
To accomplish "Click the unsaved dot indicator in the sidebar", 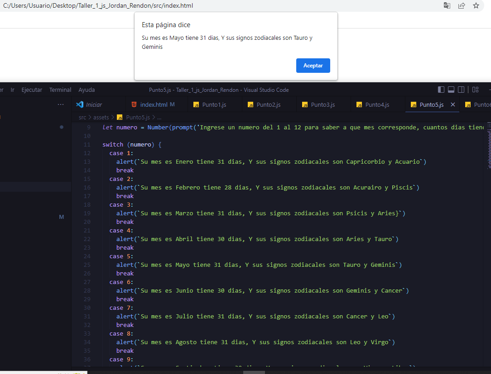I will pos(62,127).
